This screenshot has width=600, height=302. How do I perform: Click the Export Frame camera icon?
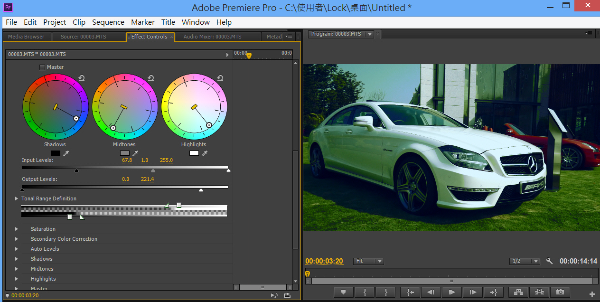click(x=560, y=293)
